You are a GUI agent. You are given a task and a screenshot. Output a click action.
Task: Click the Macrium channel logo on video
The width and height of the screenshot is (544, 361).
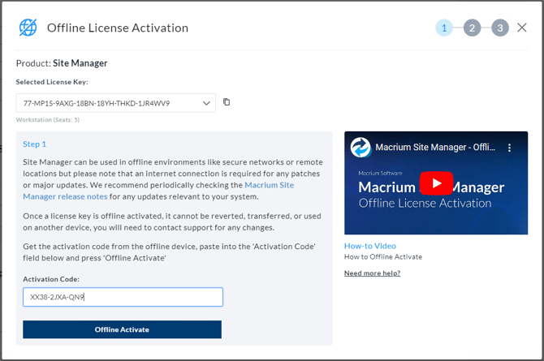coord(360,148)
